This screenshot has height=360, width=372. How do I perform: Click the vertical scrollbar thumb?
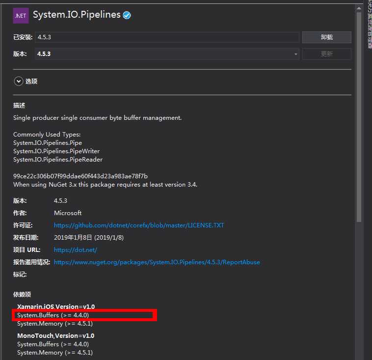(x=359, y=117)
